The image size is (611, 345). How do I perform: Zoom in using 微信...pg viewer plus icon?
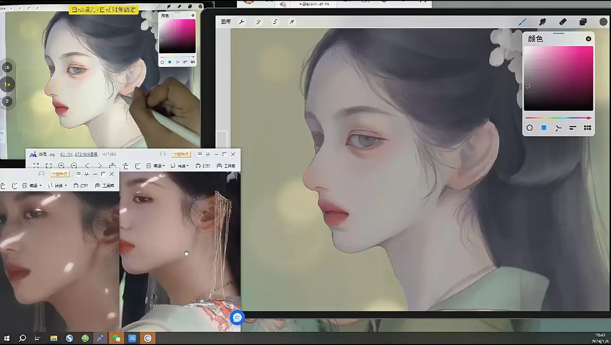pyautogui.click(x=61, y=166)
